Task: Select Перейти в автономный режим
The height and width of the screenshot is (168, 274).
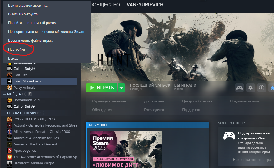Action: point(47,23)
